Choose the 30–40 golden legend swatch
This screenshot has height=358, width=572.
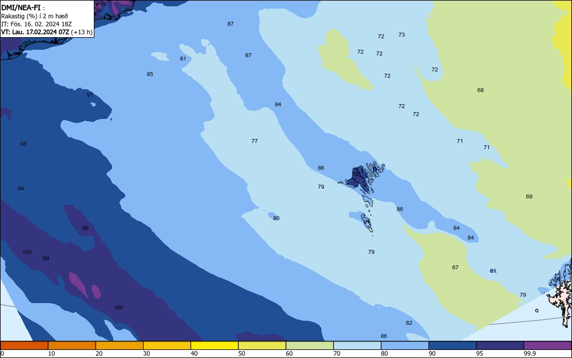pos(167,345)
